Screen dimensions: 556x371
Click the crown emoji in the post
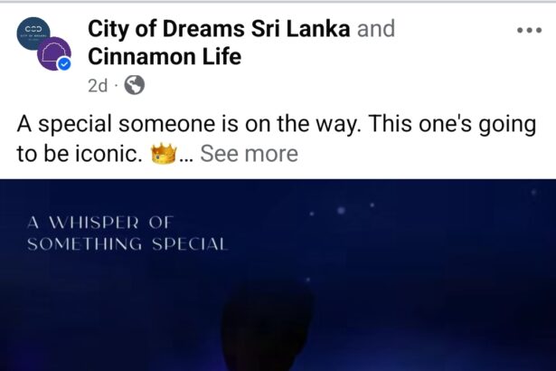[164, 153]
